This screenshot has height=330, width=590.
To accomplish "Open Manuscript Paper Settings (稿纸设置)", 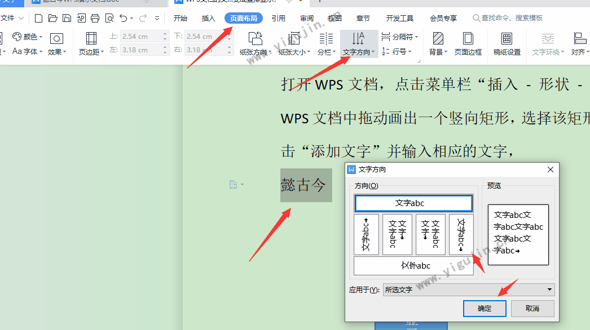I will pos(507,44).
